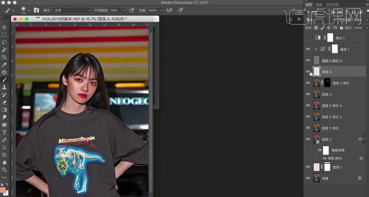The width and height of the screenshot is (369, 197).
Task: Select the Eraser tool
Action: (4, 102)
